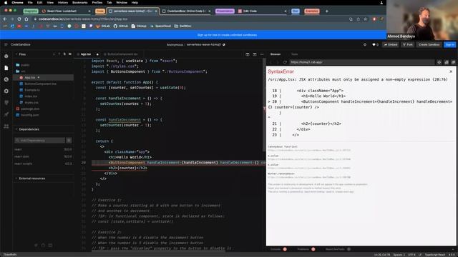Image resolution: width=458 pixels, height=257 pixels.
Task: Reload the Chrome page
Action: click(x=19, y=19)
